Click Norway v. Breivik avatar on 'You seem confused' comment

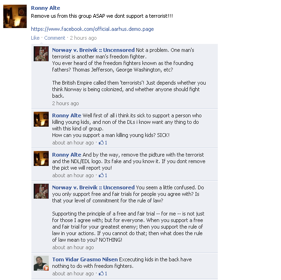coord(41,191)
